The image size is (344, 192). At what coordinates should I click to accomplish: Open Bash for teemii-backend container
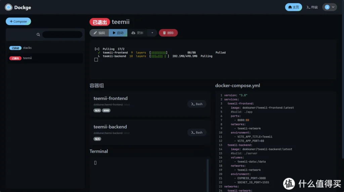click(x=197, y=133)
